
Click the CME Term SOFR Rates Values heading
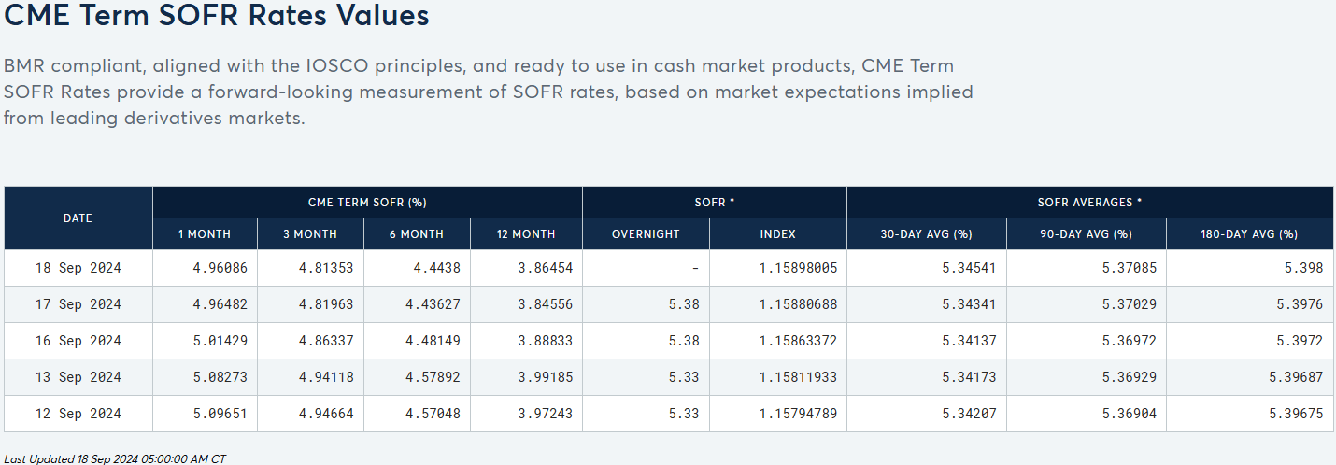point(217,16)
